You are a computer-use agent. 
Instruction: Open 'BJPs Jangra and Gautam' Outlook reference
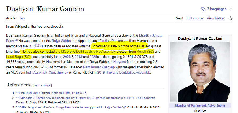[x=70, y=107]
